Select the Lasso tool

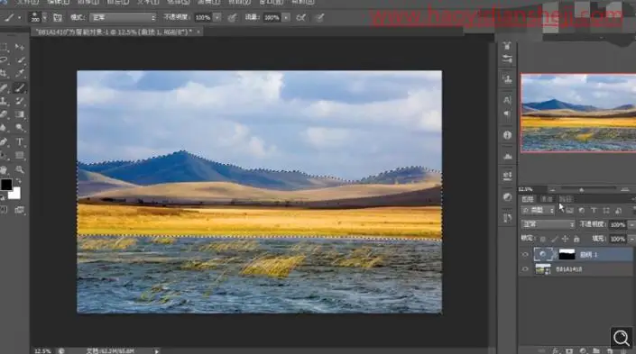click(4, 60)
